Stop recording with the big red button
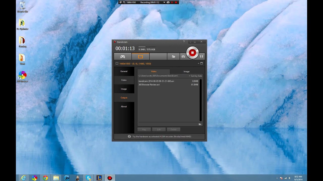 pos(192,53)
